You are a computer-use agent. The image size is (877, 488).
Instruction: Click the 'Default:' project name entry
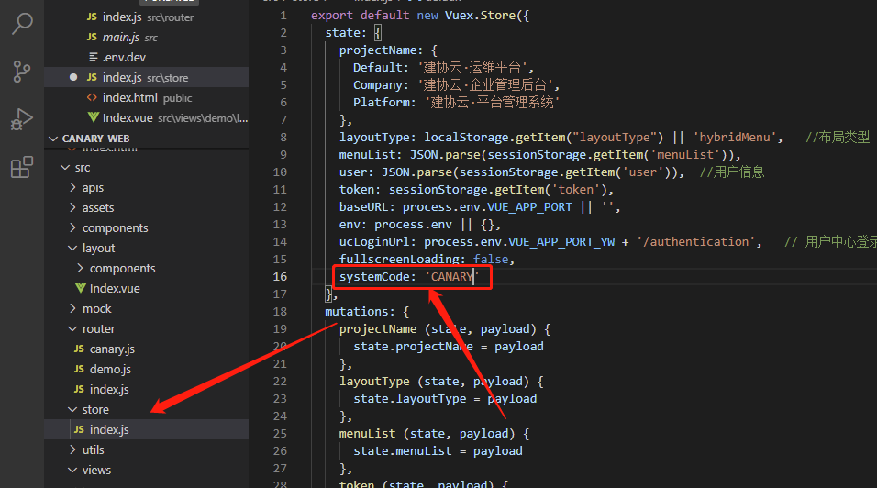click(x=444, y=68)
